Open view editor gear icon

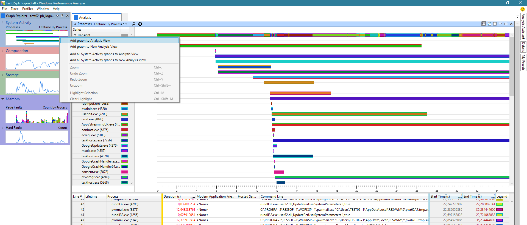pos(140,24)
